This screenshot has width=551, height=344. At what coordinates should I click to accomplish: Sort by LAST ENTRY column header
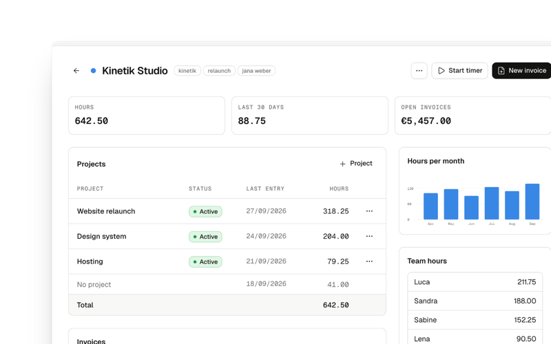click(265, 189)
